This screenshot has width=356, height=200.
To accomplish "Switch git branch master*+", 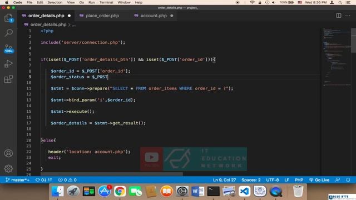I will [x=17, y=180].
